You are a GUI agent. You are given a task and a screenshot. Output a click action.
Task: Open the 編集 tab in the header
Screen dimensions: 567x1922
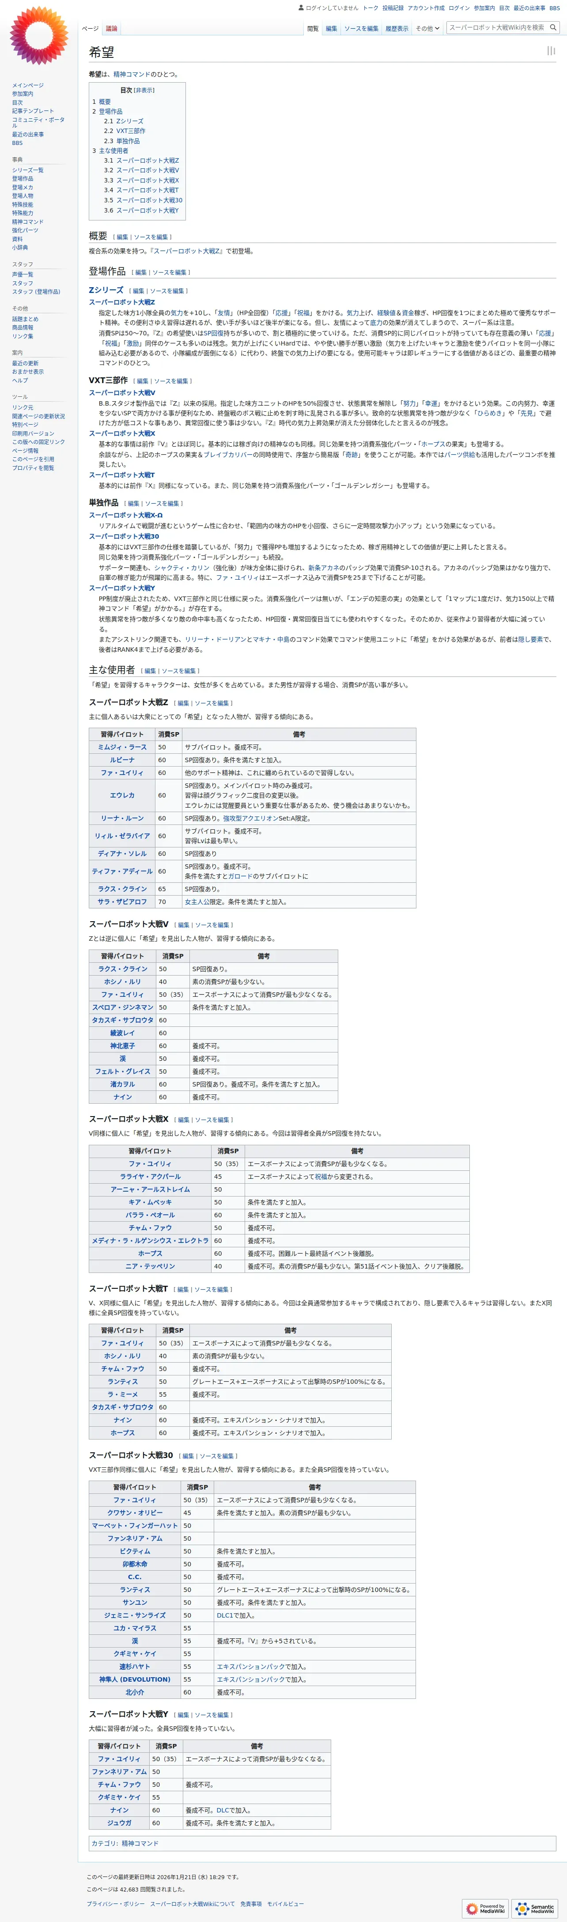[331, 28]
